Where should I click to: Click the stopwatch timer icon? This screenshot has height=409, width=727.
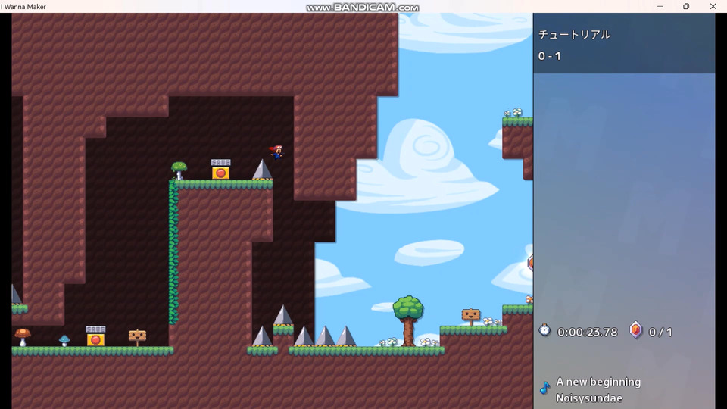pyautogui.click(x=544, y=329)
